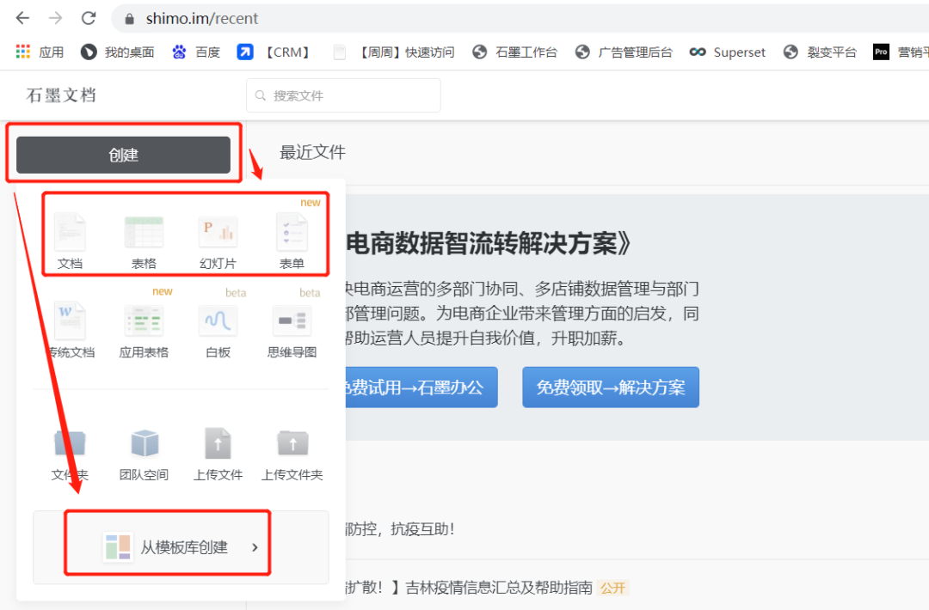Click inside the 搜索文件 search field

[x=343, y=95]
